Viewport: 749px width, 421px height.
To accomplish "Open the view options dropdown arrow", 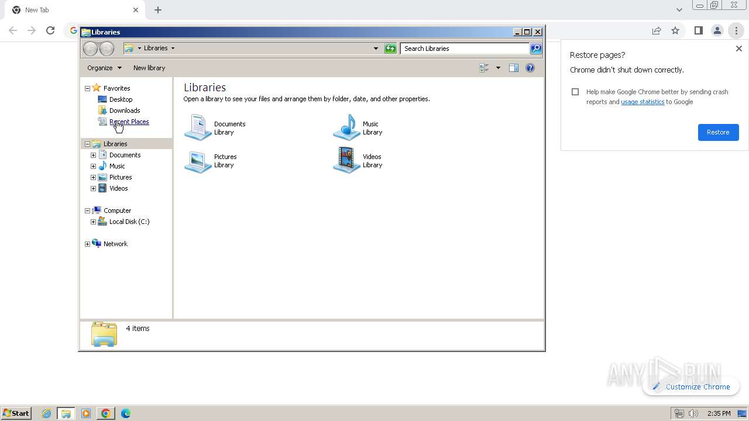I will pos(498,68).
